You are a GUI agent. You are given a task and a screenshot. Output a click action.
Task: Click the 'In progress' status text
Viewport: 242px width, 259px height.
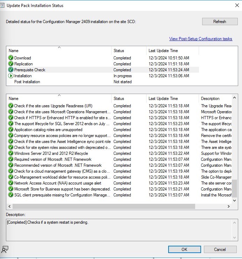[x=122, y=76]
